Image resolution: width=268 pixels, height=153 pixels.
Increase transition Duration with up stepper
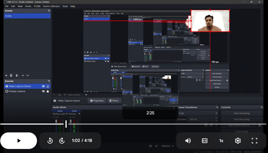coord(216,118)
